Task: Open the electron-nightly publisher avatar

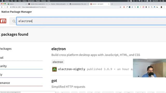Action: [x=54, y=69]
